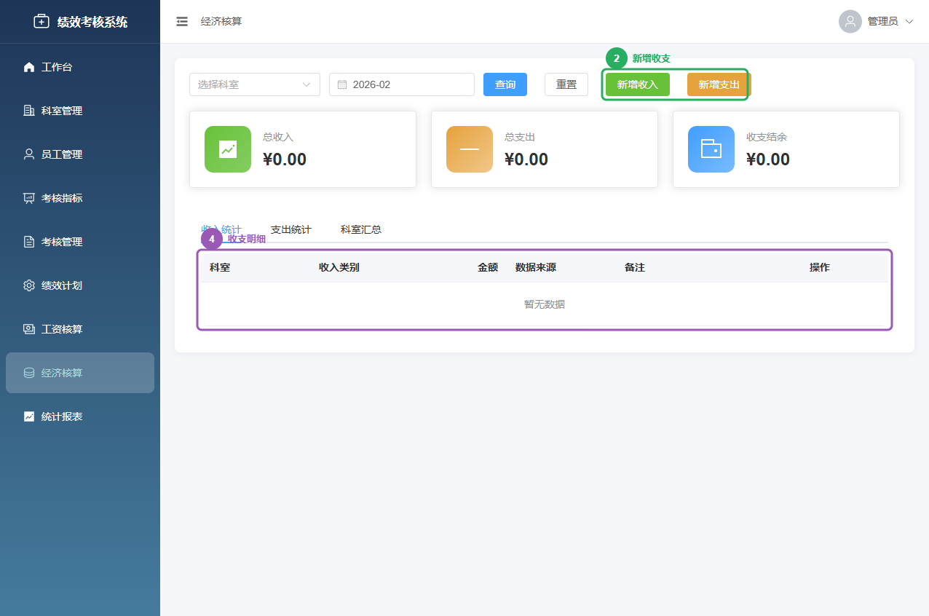Click the 查询 query button

point(505,84)
